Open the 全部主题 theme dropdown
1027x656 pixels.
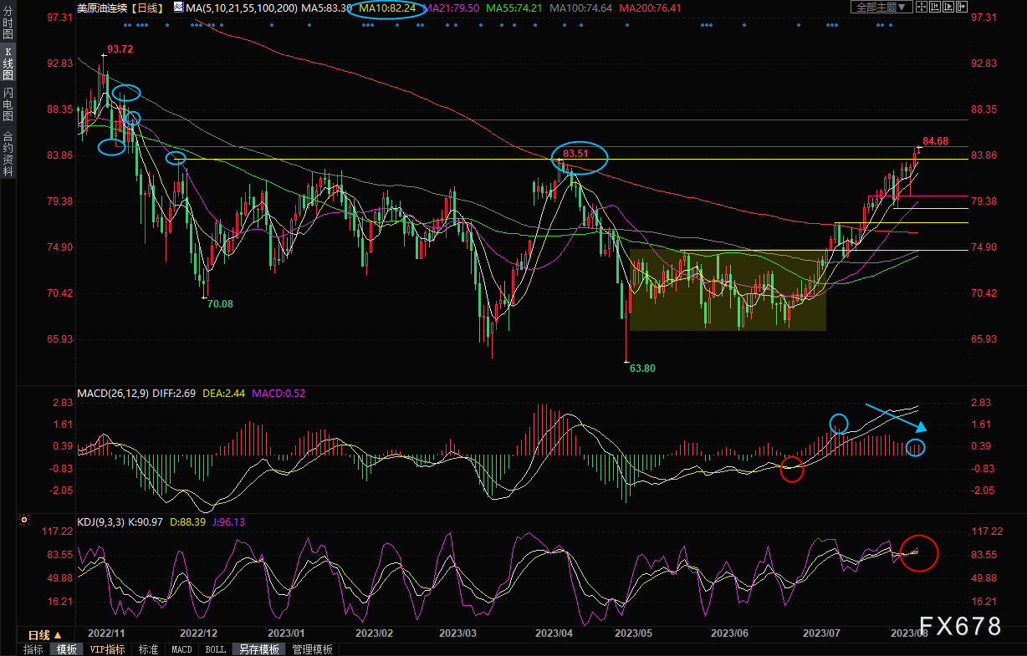pyautogui.click(x=881, y=7)
